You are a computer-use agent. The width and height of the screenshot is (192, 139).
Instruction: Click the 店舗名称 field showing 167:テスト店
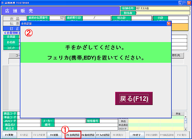click(163, 8)
